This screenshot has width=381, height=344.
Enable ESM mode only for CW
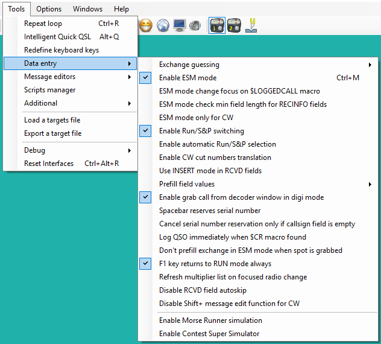258,118
